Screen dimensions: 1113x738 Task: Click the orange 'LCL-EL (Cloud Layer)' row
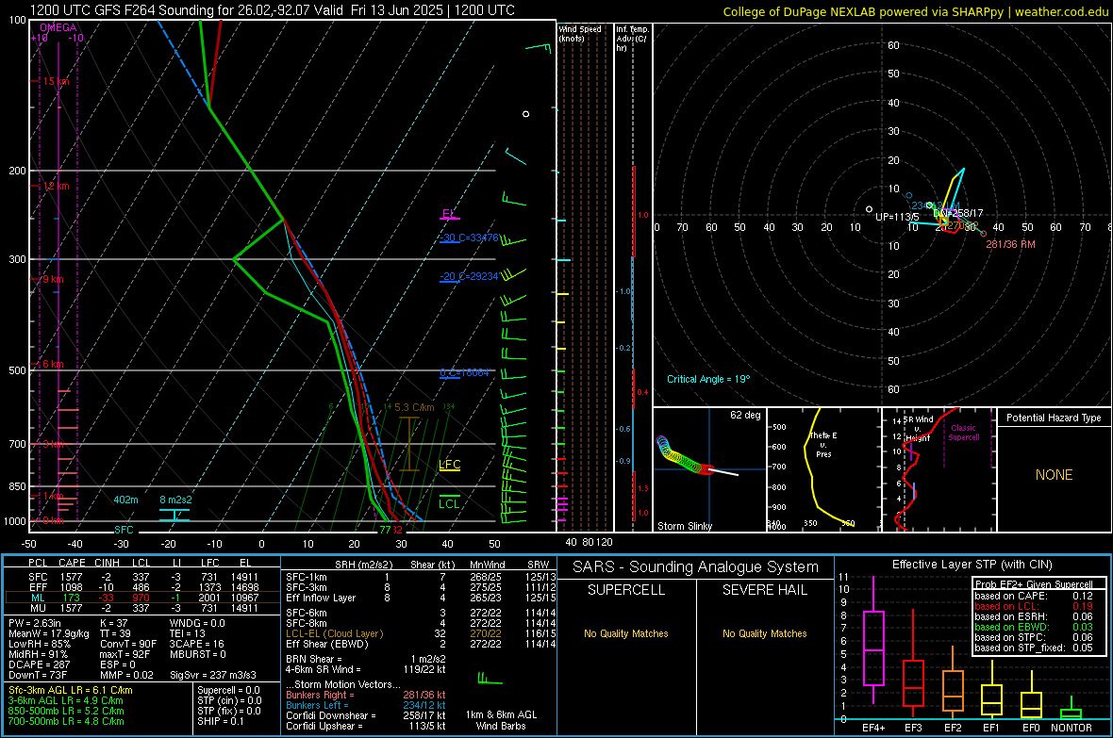334,633
